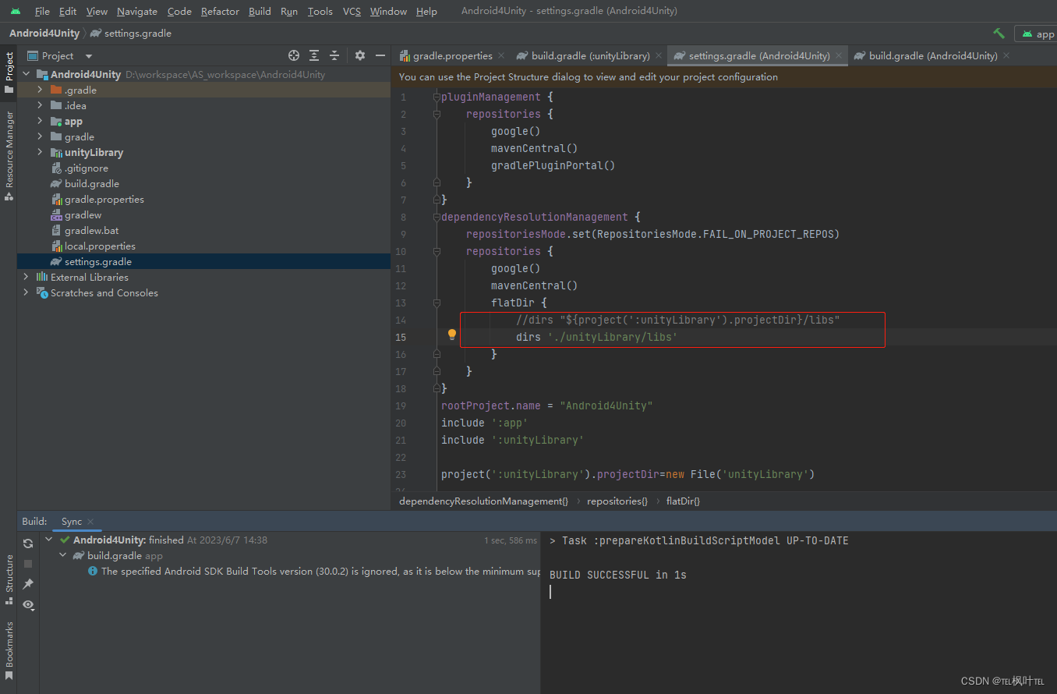Click the Expand All icon in Project panel
Image resolution: width=1057 pixels, height=694 pixels.
tap(314, 55)
